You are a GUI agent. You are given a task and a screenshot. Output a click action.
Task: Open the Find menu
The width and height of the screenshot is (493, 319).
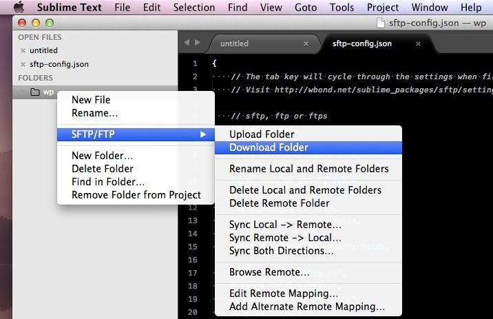(238, 8)
